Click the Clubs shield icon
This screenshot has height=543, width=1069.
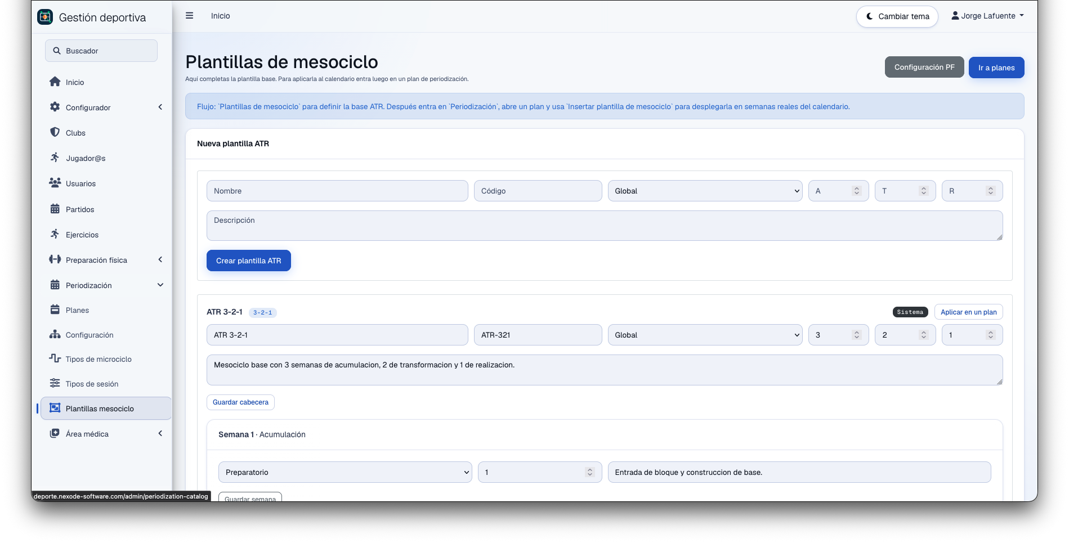55,132
